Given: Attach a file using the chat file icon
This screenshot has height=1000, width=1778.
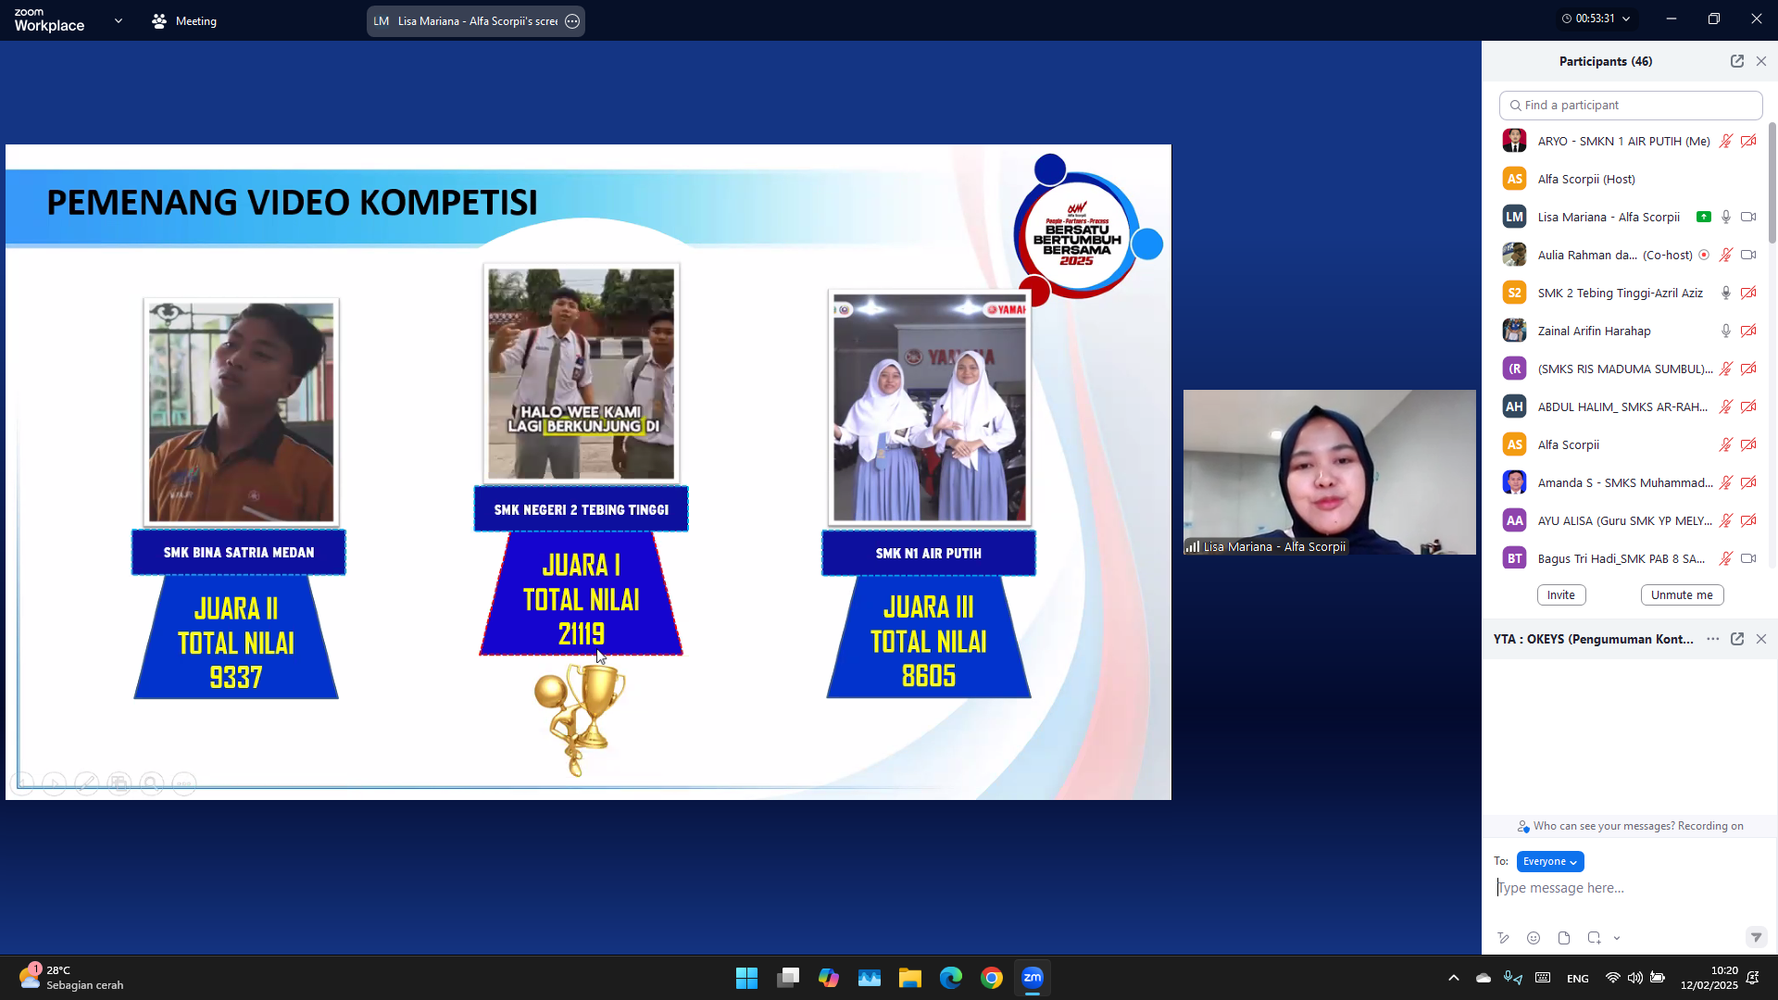Looking at the screenshot, I should [x=1564, y=937].
